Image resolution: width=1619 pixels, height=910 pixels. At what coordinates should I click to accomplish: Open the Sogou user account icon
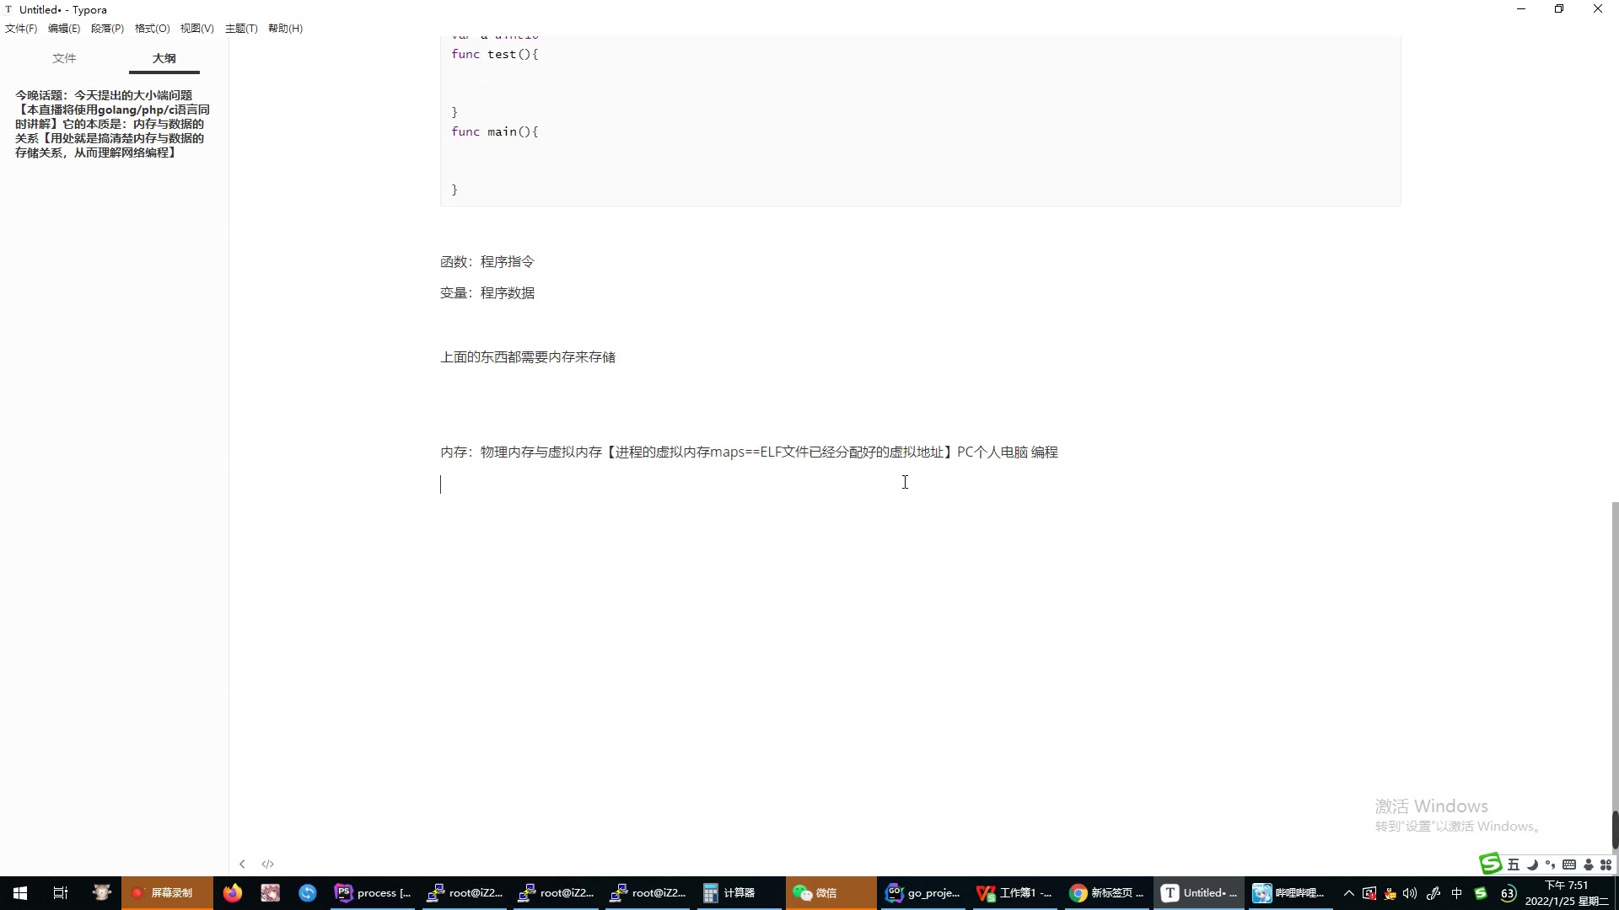point(1589,864)
